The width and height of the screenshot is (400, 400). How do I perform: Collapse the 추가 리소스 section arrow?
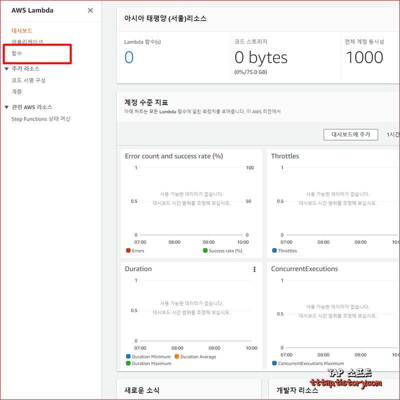(7, 69)
